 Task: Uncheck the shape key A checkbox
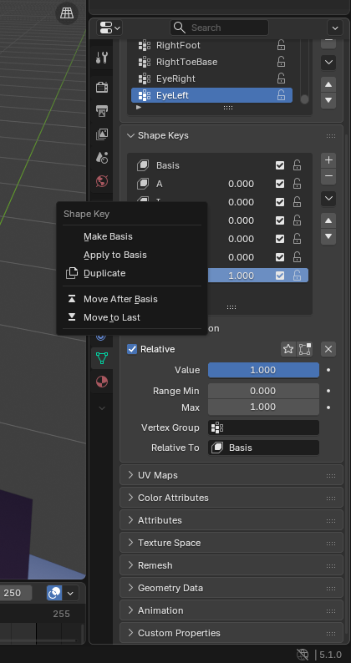pyautogui.click(x=280, y=184)
